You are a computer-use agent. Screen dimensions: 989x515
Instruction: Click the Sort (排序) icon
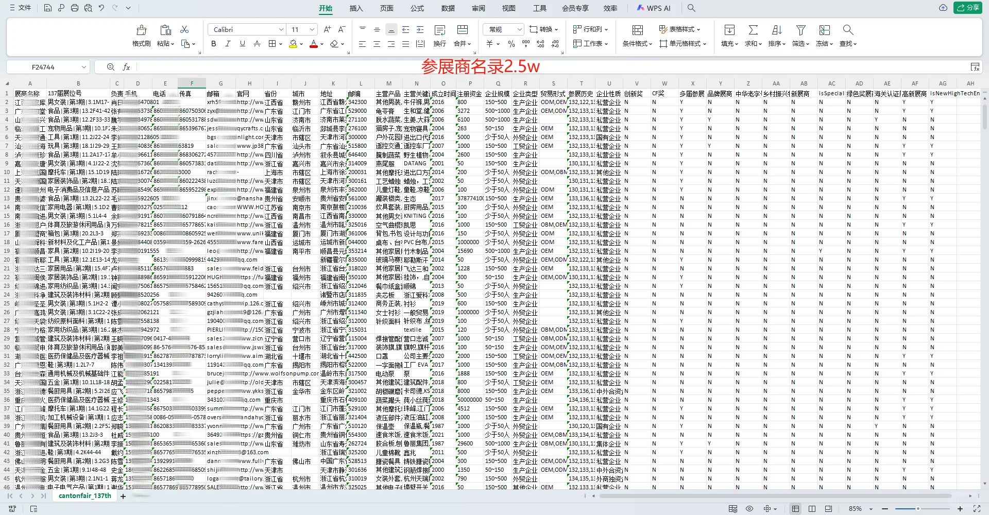[x=777, y=30]
